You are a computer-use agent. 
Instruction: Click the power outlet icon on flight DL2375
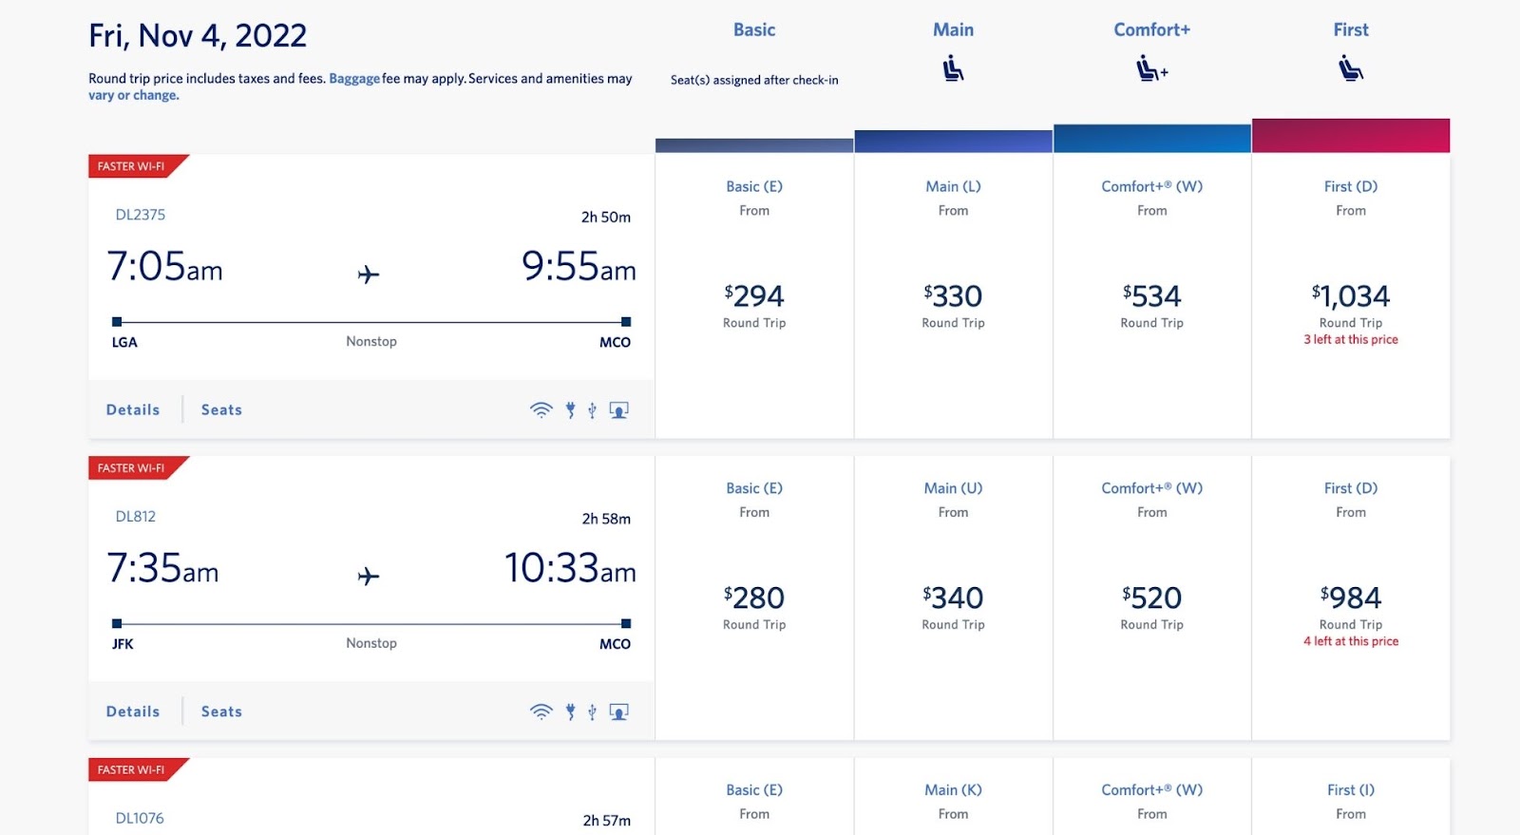coord(570,410)
